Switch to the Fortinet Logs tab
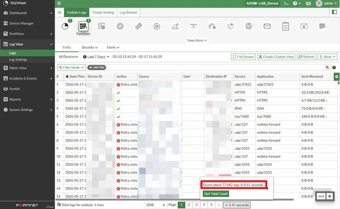Screen dimensions: 340x209 click(x=76, y=13)
